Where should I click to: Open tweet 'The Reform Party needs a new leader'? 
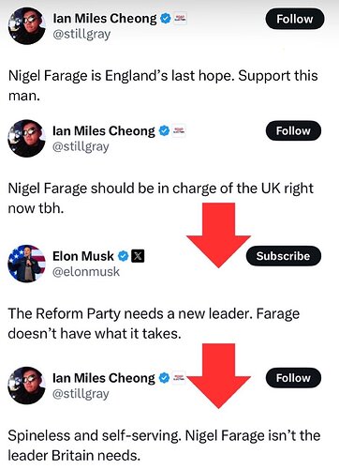[x=154, y=324]
